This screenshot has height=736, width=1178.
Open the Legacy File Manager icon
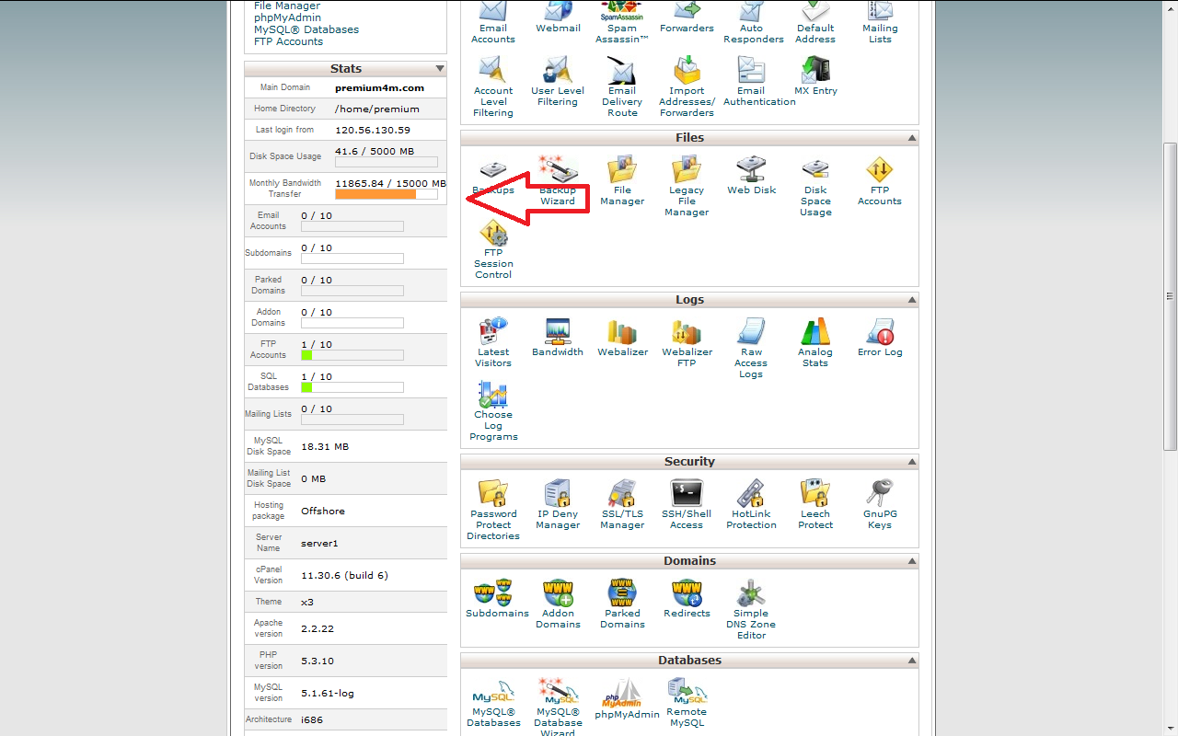pyautogui.click(x=687, y=169)
